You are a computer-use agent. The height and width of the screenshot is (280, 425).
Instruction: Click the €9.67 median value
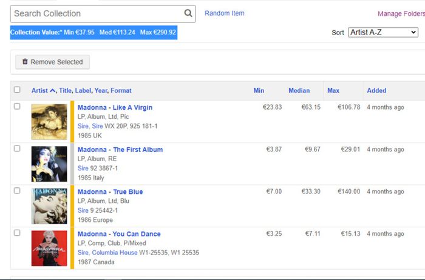tap(313, 150)
